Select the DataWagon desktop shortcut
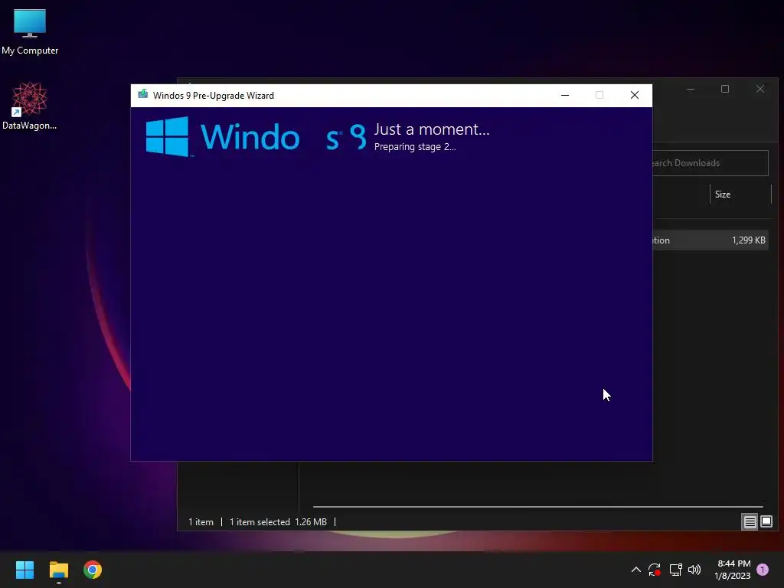The image size is (784, 588). click(x=30, y=106)
